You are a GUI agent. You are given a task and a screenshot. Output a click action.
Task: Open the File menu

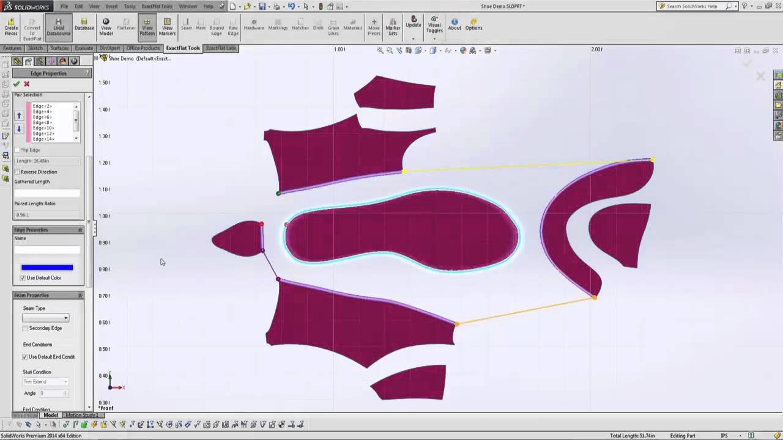[64, 6]
